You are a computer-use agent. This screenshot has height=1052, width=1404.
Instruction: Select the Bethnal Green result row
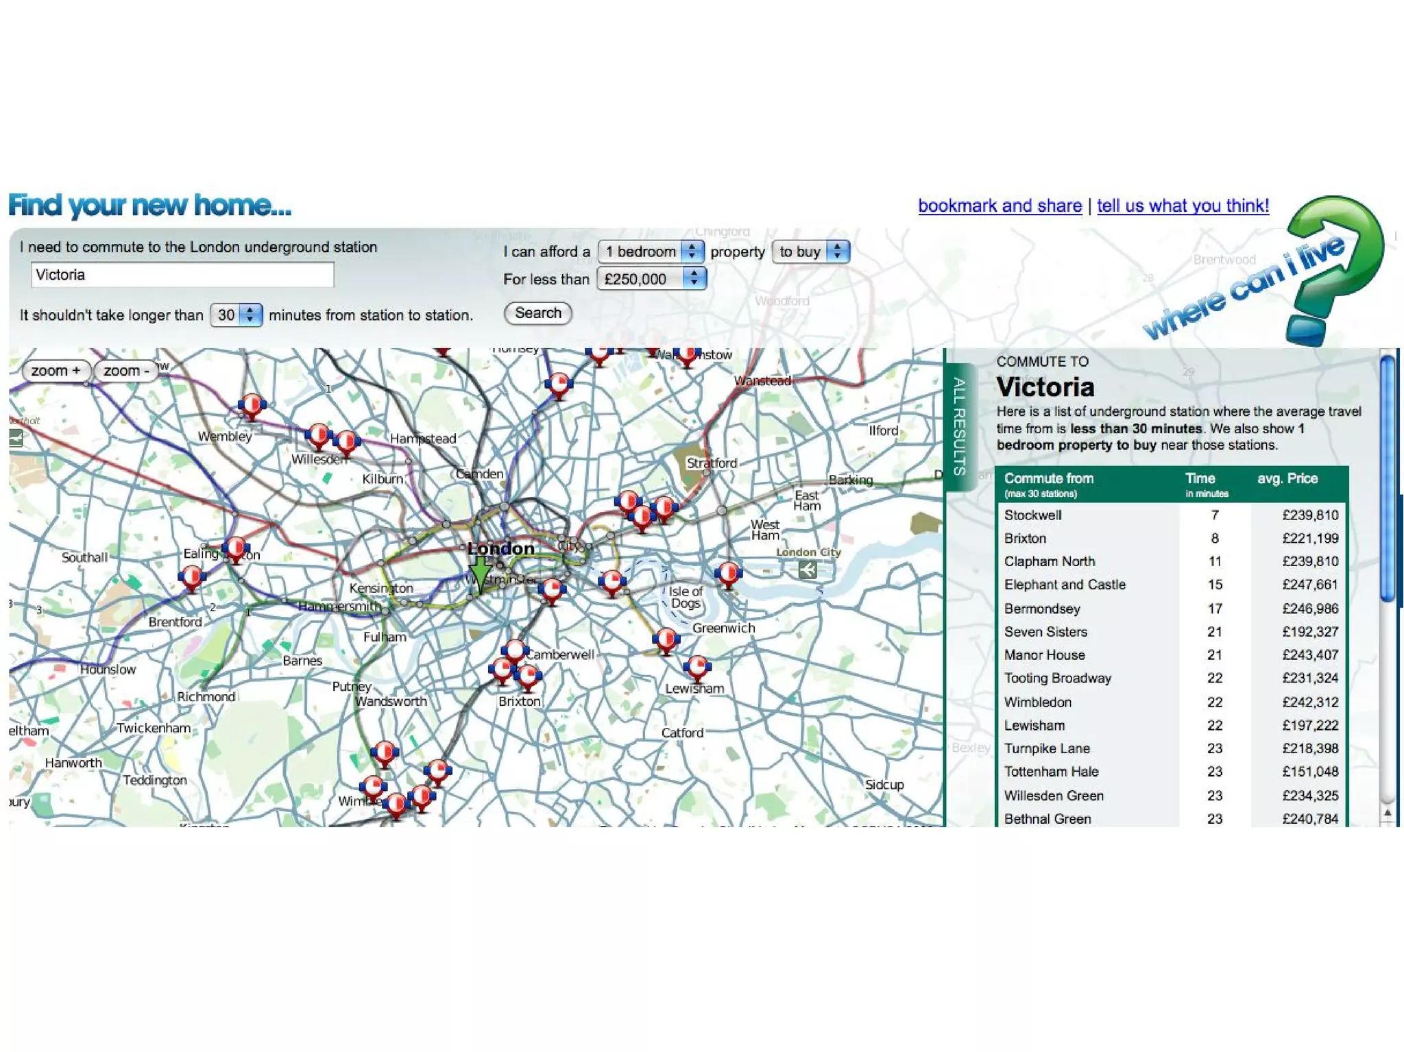click(x=1172, y=818)
